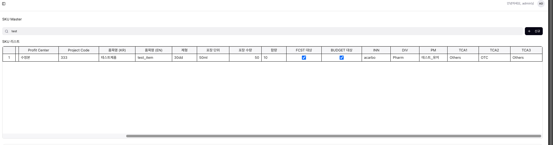The width and height of the screenshot is (553, 145).
Task: Click the TCA3 column header
Action: pos(526,50)
